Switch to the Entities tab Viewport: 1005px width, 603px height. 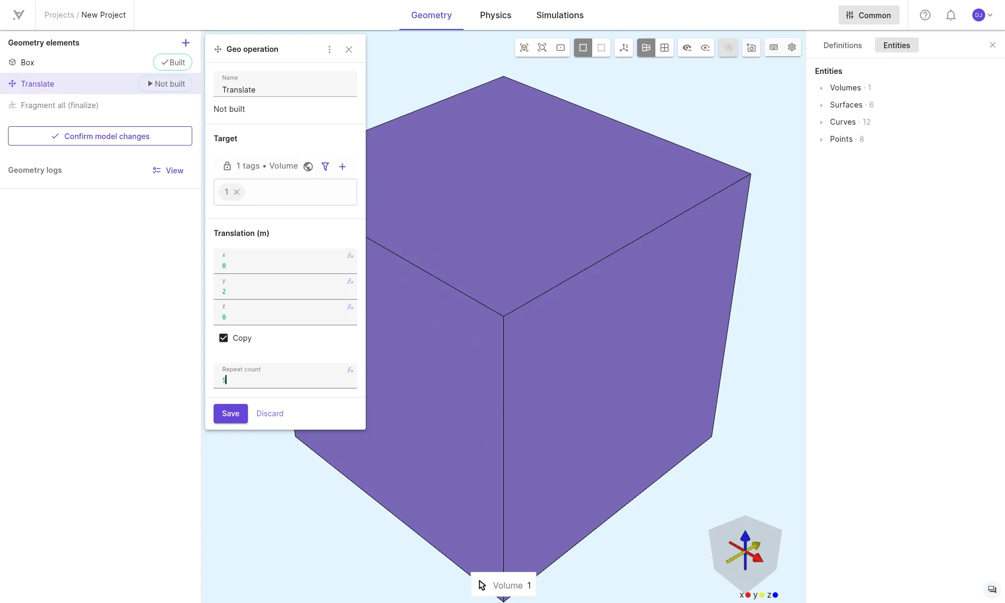coord(896,45)
